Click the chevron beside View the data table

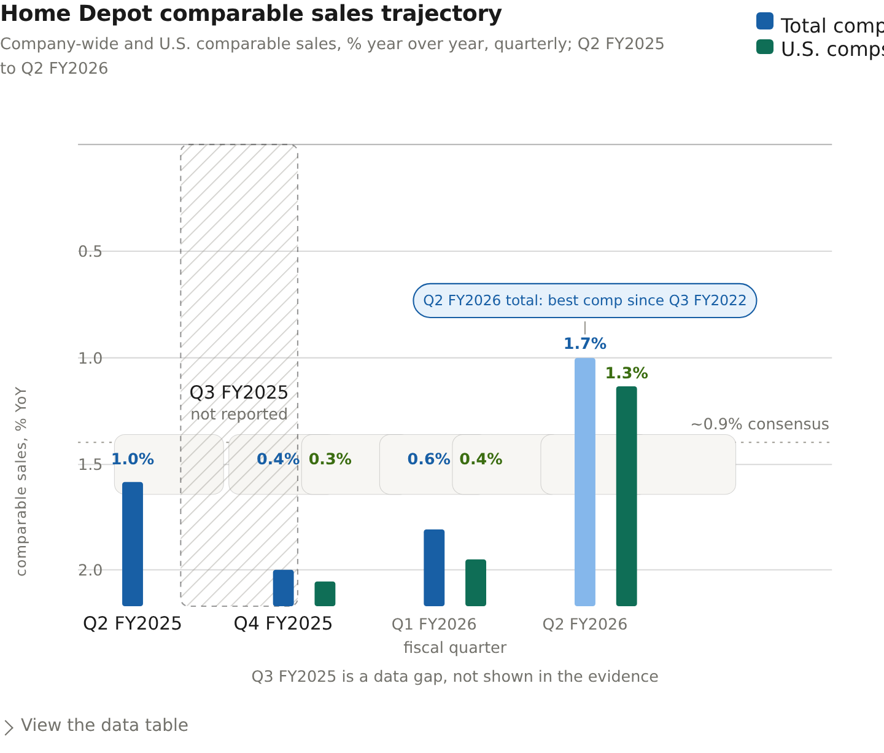(x=8, y=728)
